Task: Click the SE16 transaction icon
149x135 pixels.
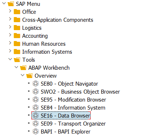Action: [x=36, y=116]
